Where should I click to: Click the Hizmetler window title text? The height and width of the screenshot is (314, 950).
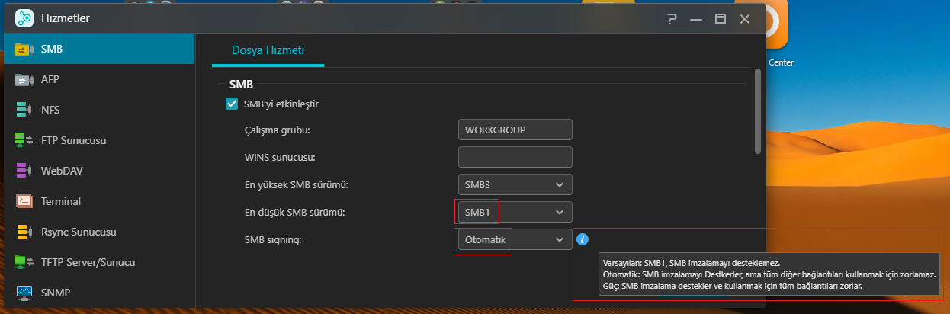click(66, 18)
